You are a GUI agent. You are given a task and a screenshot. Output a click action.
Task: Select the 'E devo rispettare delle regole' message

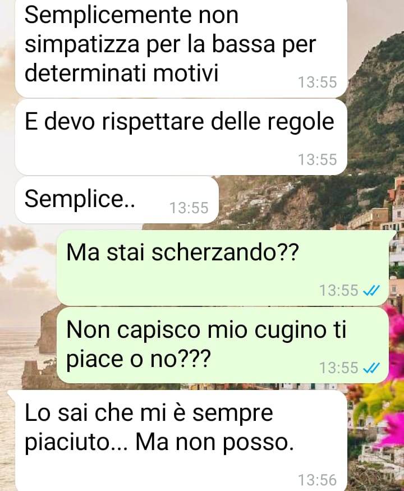pos(181,137)
